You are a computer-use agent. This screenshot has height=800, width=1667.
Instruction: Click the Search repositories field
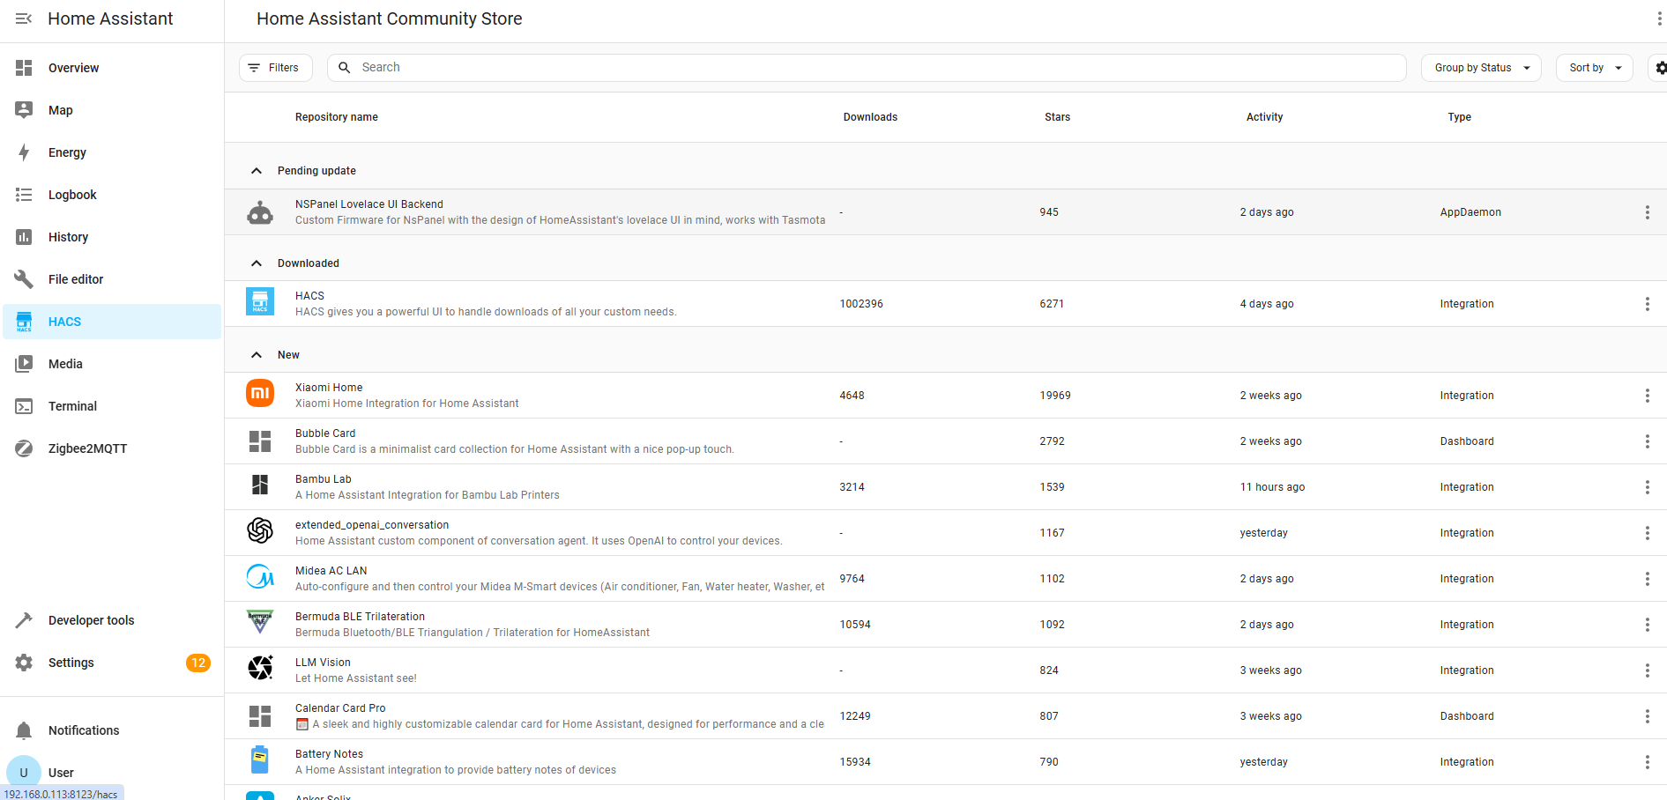867,68
